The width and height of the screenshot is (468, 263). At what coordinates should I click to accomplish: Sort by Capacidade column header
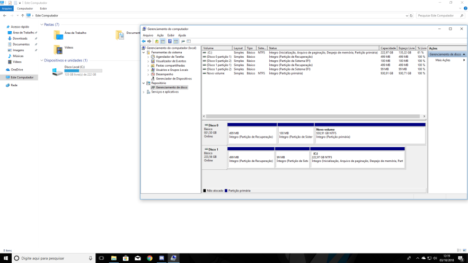(388, 48)
